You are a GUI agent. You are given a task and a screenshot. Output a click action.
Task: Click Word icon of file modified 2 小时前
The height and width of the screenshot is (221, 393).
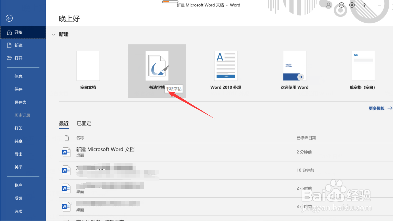coord(66,188)
